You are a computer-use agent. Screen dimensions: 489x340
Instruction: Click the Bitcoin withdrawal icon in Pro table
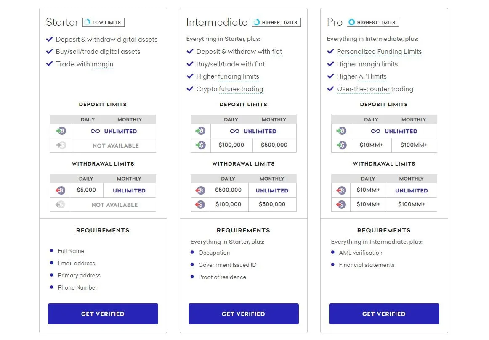[341, 190]
